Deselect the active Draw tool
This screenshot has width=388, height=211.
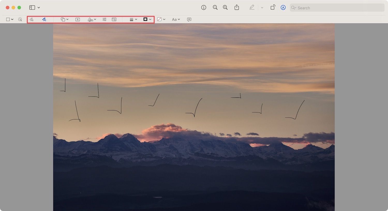click(44, 19)
